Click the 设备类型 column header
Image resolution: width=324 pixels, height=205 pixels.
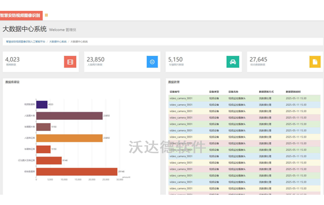pos(214,92)
